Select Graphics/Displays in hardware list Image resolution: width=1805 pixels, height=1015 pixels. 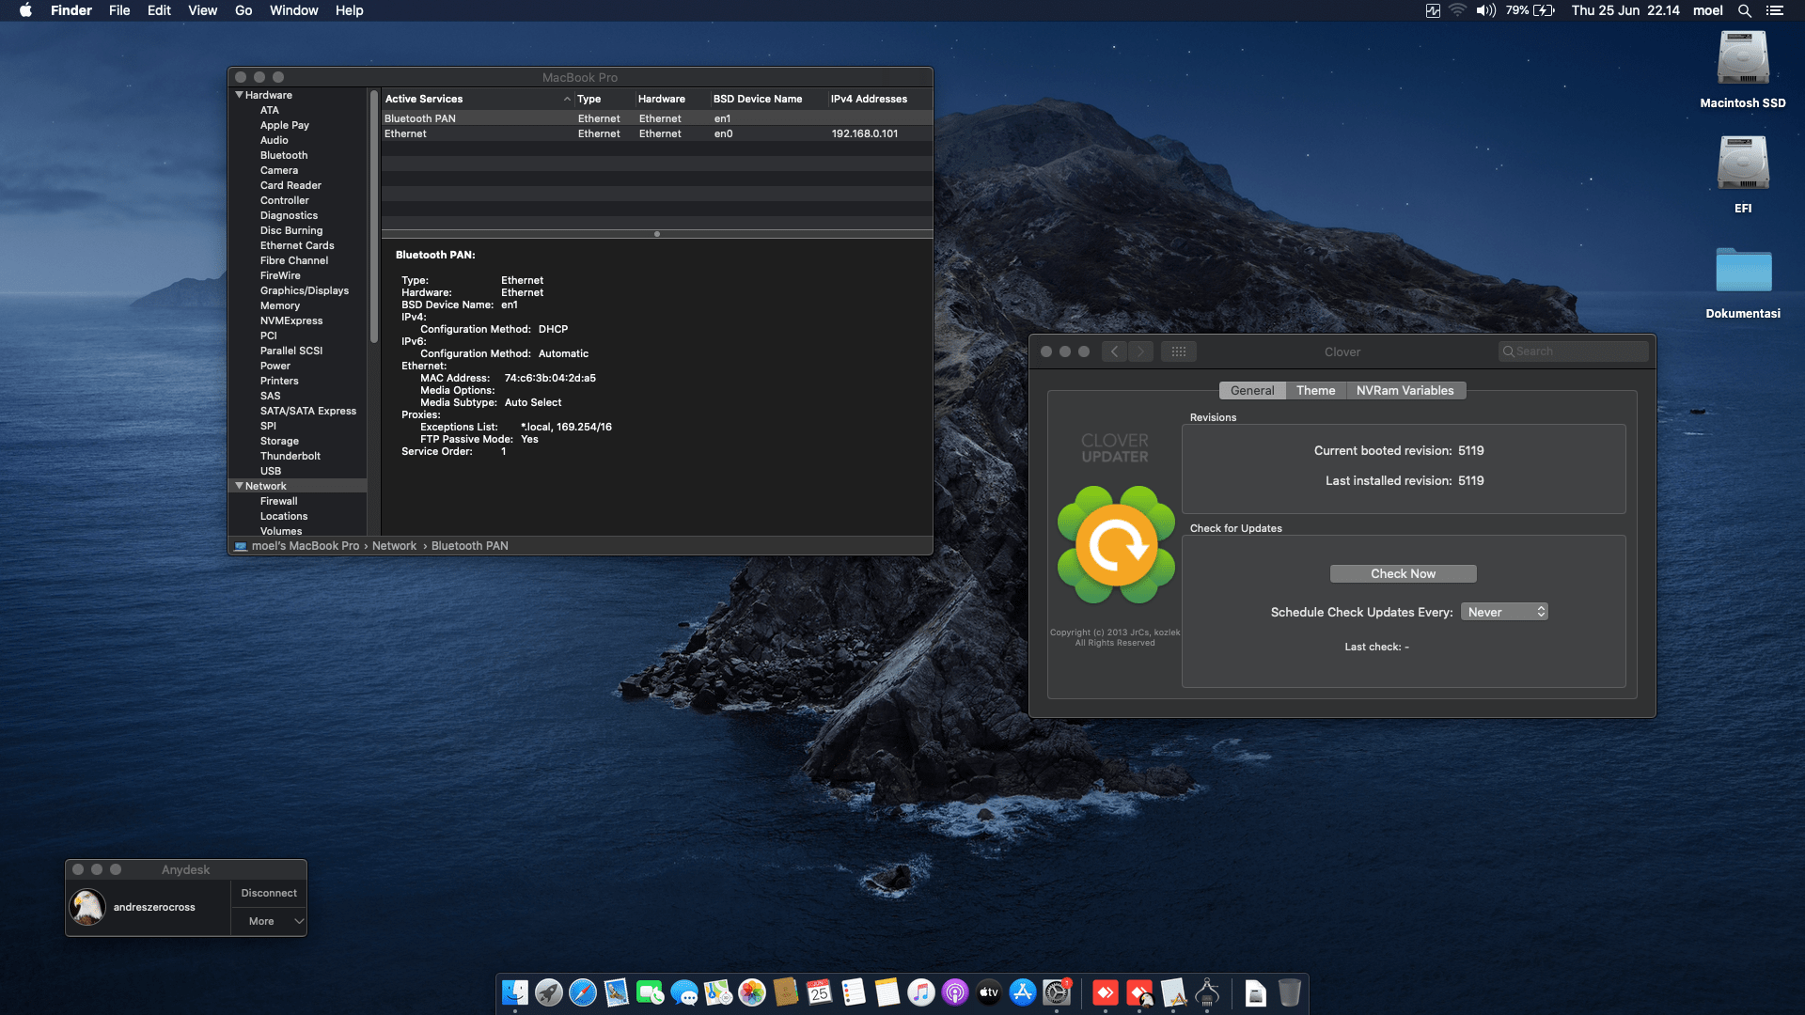[x=304, y=290]
